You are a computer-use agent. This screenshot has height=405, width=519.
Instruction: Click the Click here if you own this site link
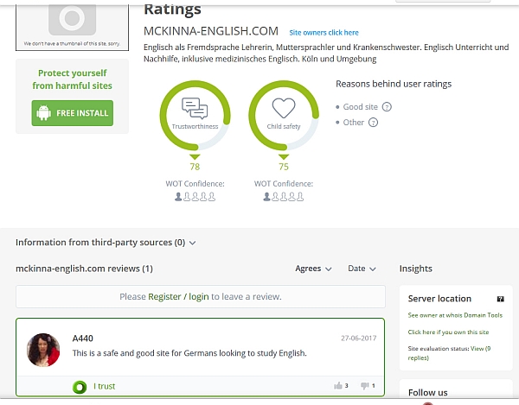448,332
